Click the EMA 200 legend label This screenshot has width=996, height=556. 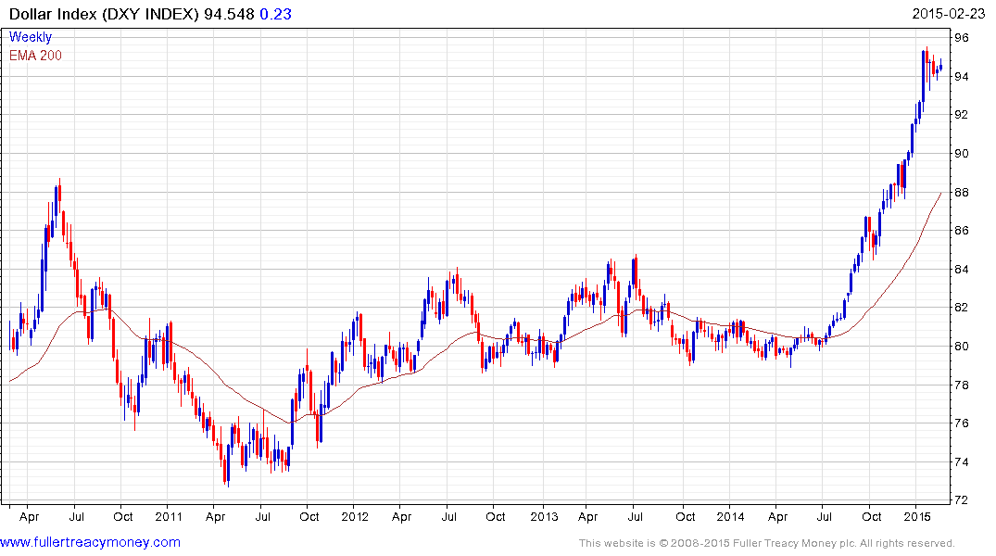[x=35, y=56]
